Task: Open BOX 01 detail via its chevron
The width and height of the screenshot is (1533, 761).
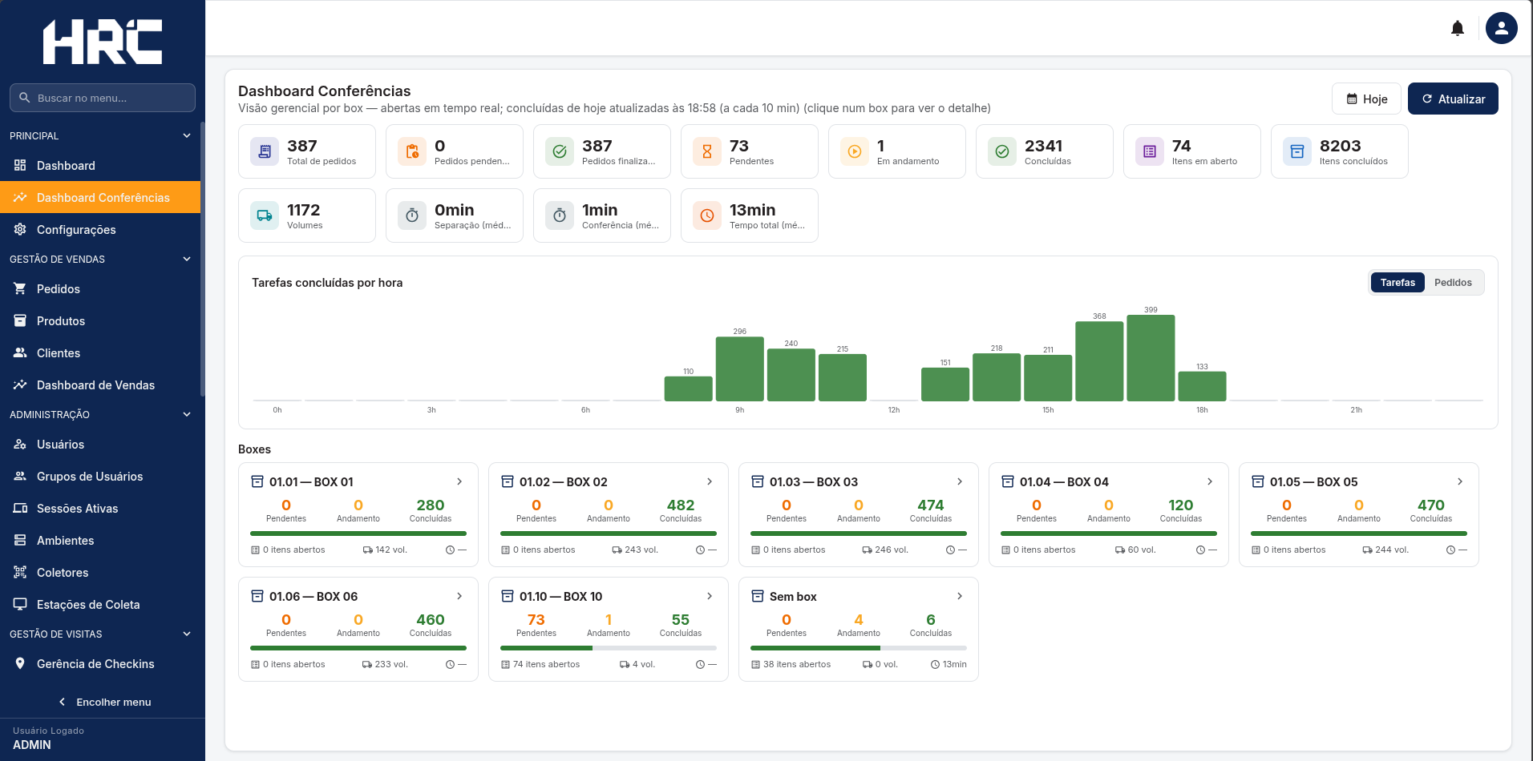Action: [459, 481]
